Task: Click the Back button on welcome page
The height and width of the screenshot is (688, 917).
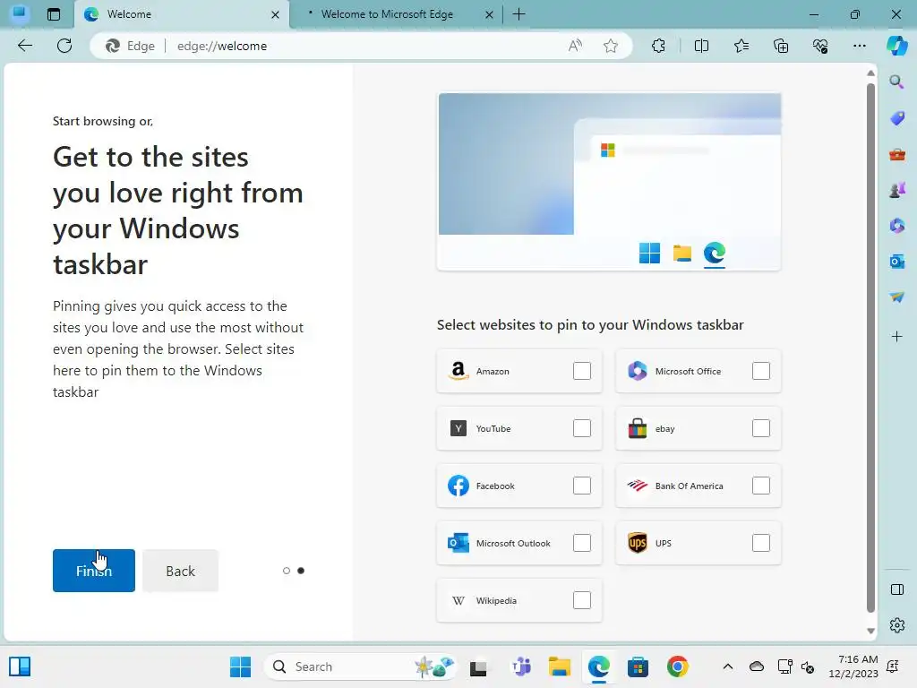Action: [x=180, y=571]
